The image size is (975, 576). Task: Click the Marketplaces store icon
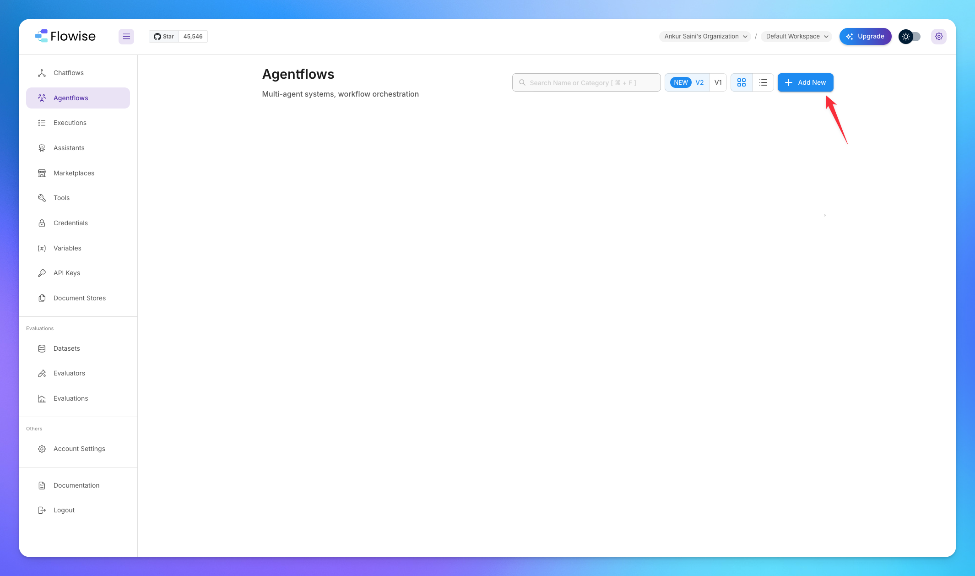(42, 173)
